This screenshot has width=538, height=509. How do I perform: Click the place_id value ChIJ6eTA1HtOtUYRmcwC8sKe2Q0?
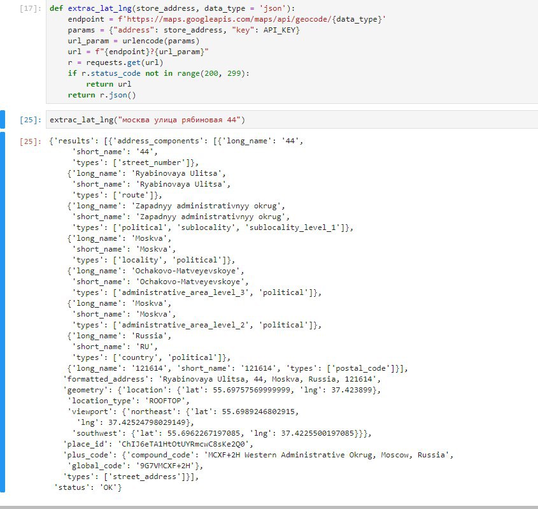click(x=183, y=444)
